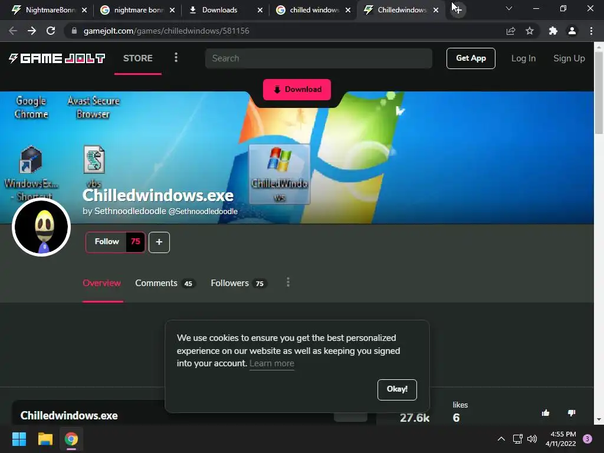Go back with the browser back arrow

[x=13, y=31]
